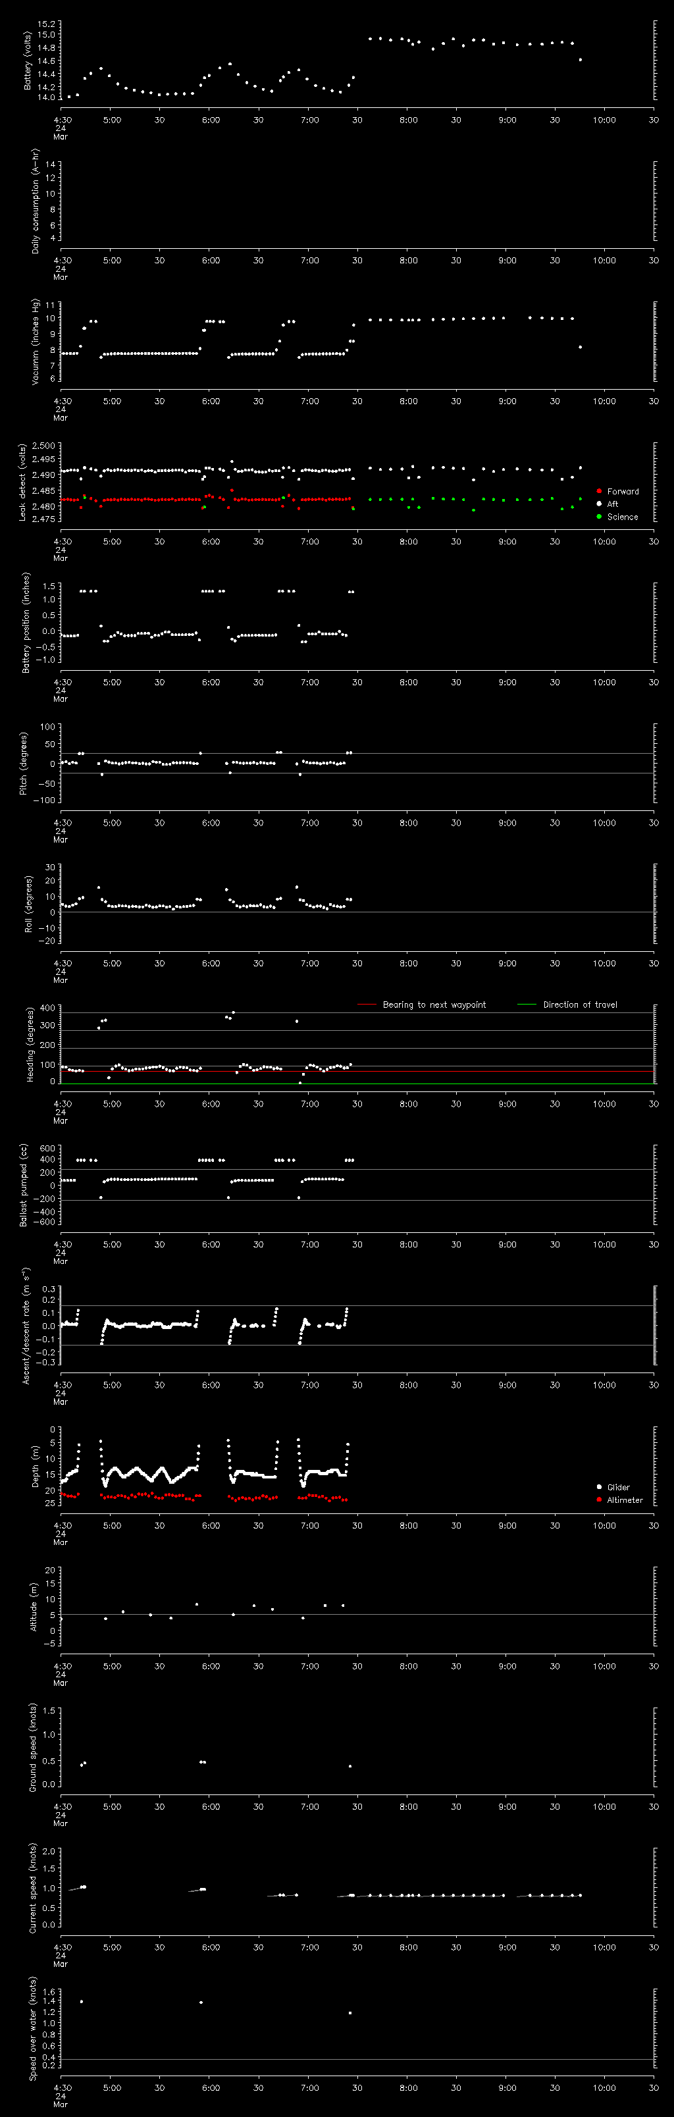Click the "11" tick on Vacuum axis
The height and width of the screenshot is (2117, 674).
pos(51,305)
